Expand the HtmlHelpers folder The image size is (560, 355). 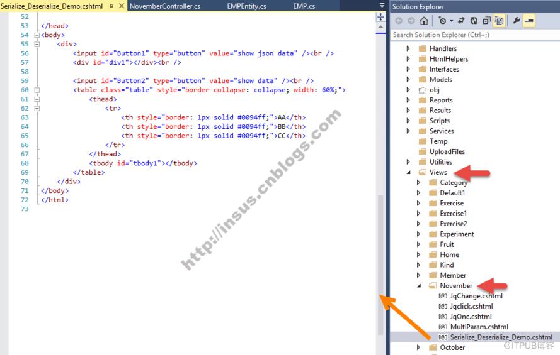408,59
